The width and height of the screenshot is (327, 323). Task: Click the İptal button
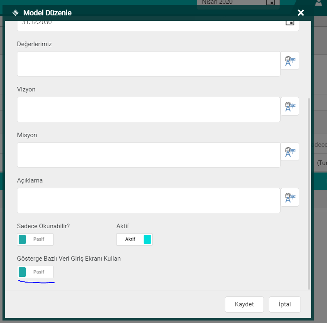[285, 304]
